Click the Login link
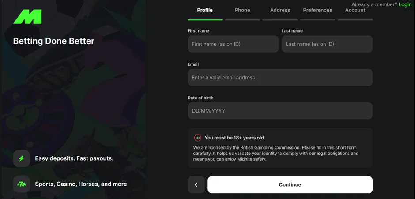Viewport: 415px width, 199px height. click(405, 4)
